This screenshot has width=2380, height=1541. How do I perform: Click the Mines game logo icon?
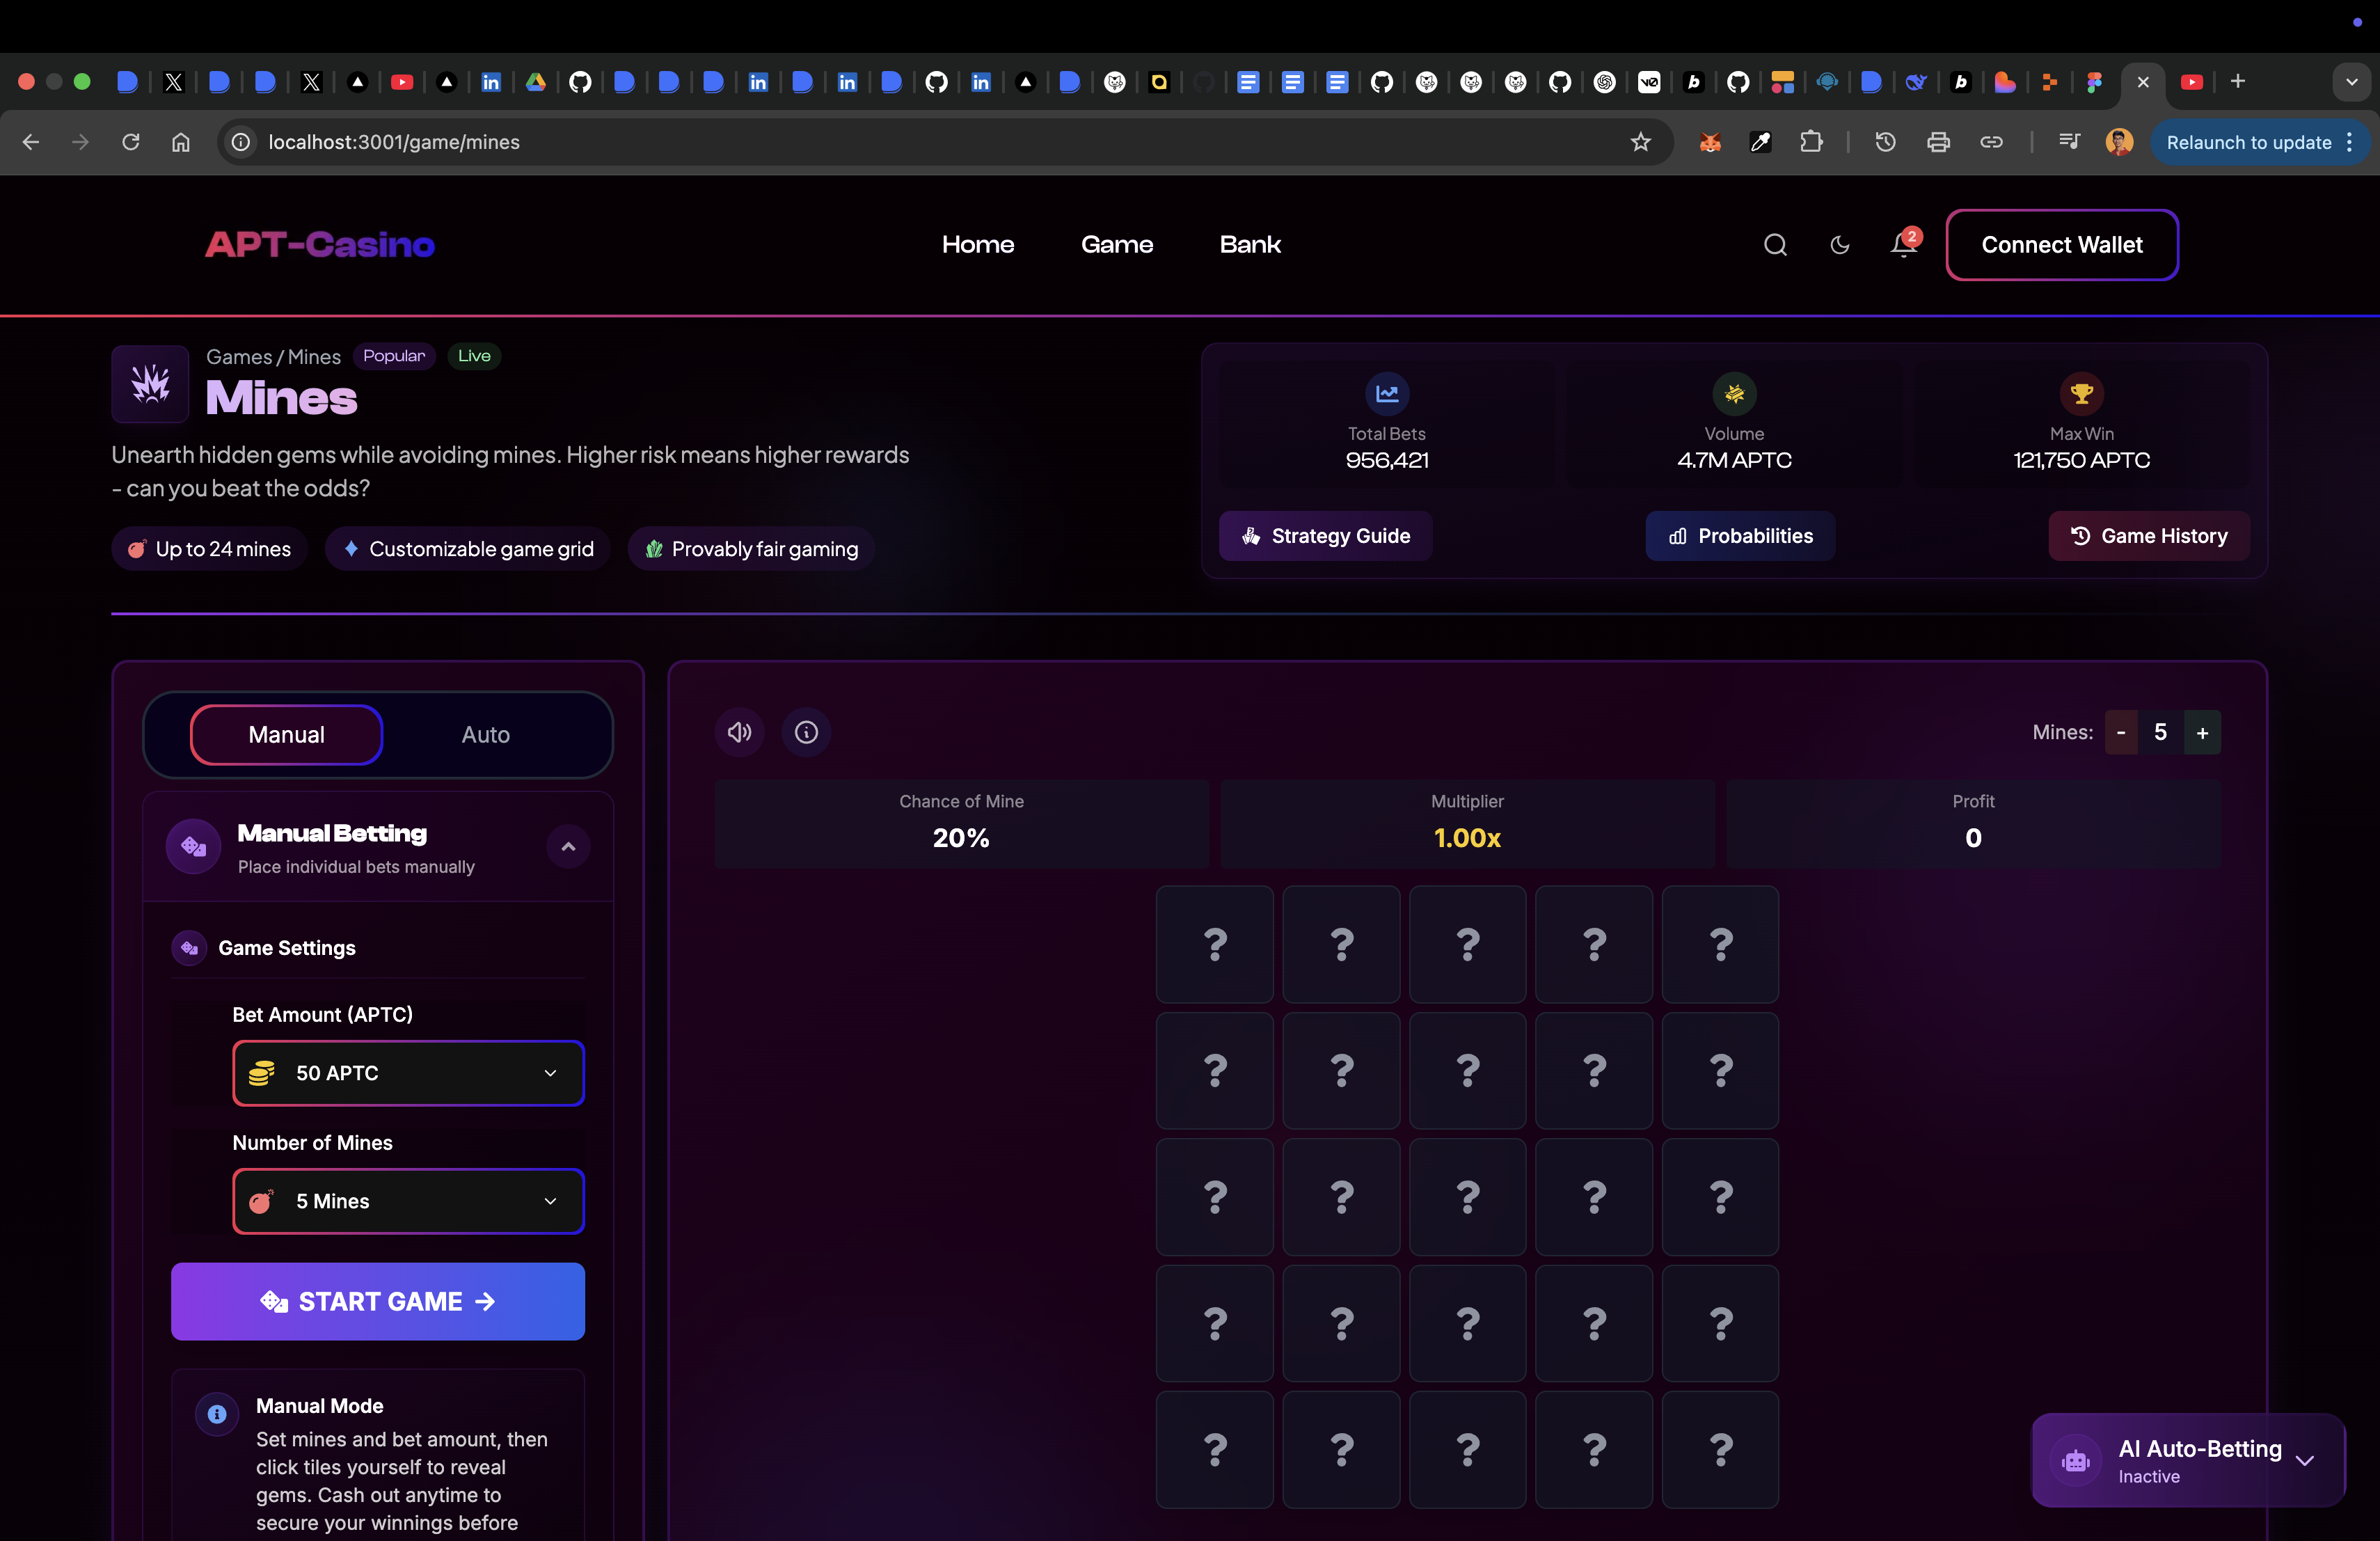(x=150, y=384)
